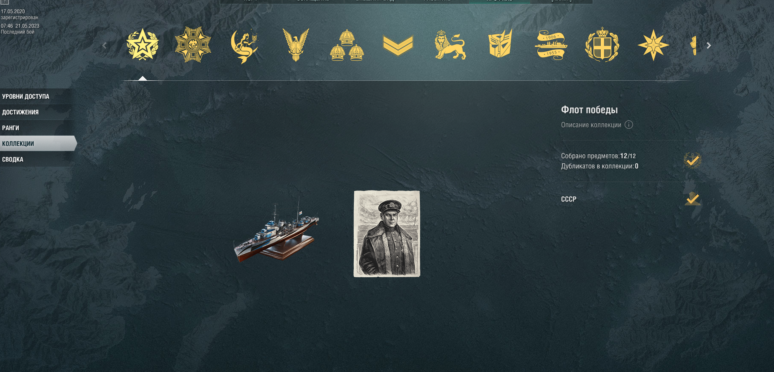Click the collected items completion checkmark
774x372 pixels.
point(692,160)
